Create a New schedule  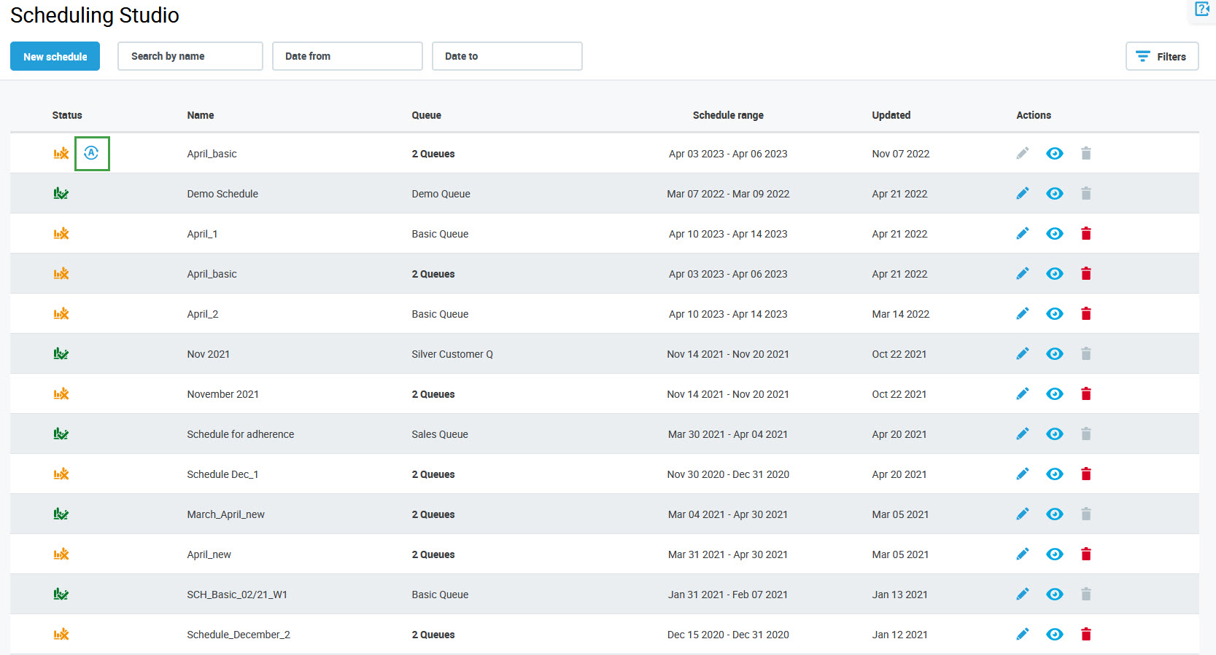[55, 56]
